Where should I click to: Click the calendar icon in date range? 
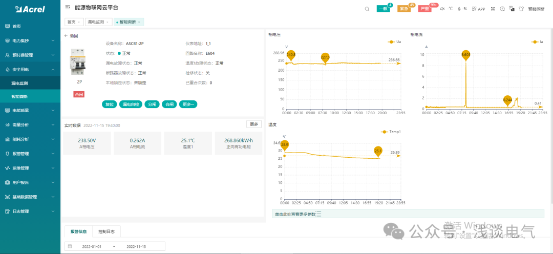click(70, 246)
